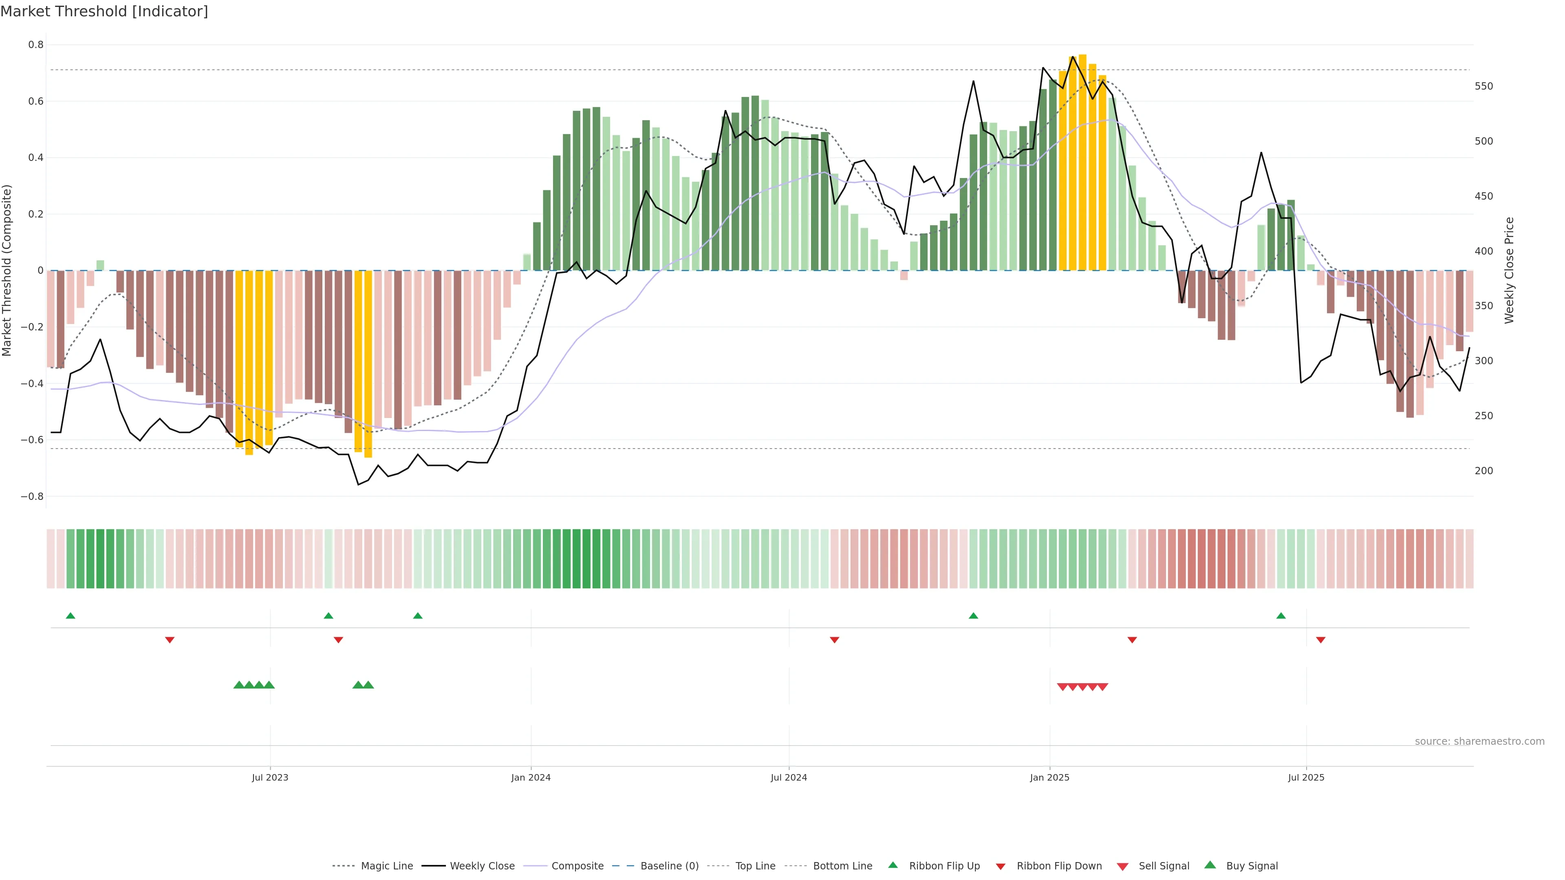Image resolution: width=1565 pixels, height=880 pixels.
Task: Click the Ribbon Flip Down legend triangle icon
Action: tap(1001, 866)
